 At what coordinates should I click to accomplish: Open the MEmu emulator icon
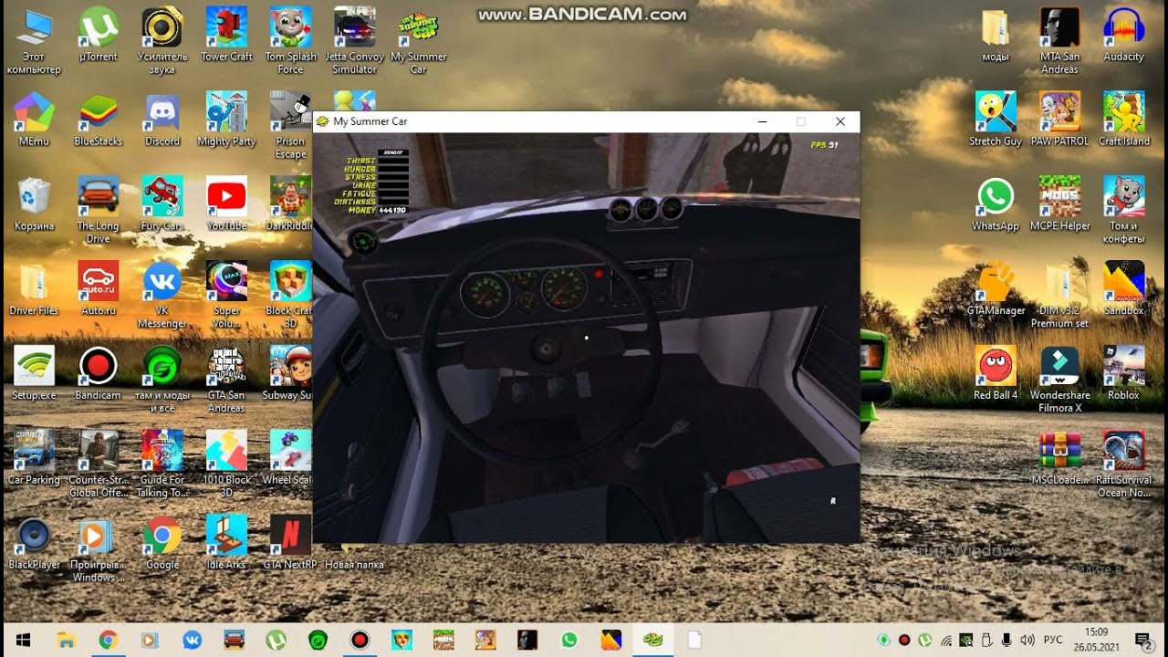[x=35, y=120]
